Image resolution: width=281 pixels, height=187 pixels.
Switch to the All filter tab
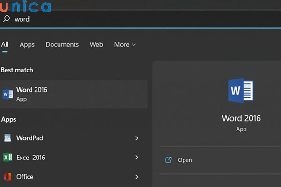(x=5, y=44)
